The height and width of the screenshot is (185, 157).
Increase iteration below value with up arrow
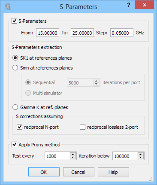(x=141, y=154)
